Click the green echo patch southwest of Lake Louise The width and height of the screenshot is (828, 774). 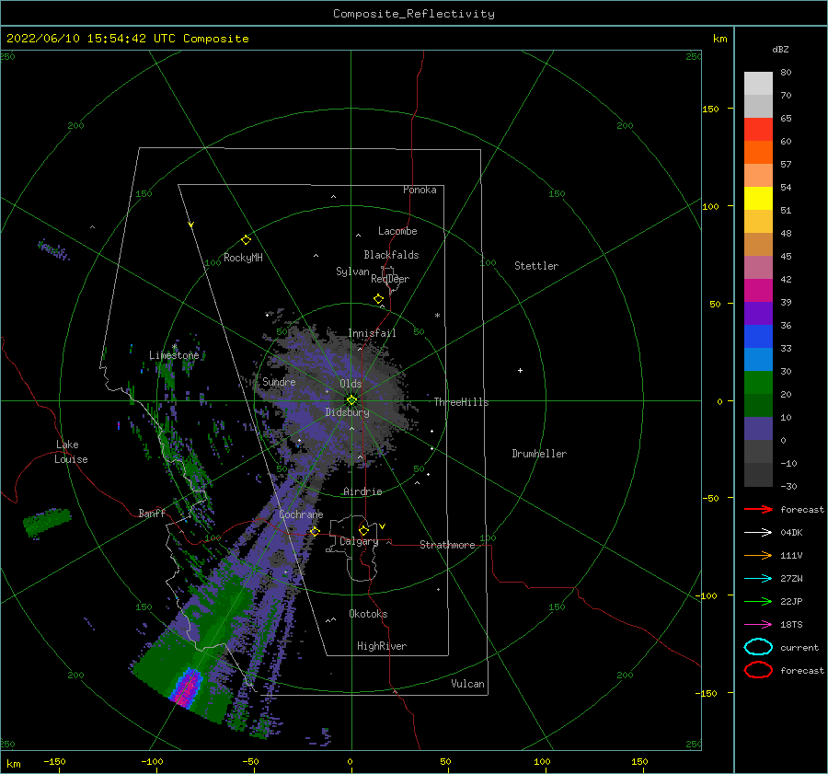(47, 522)
